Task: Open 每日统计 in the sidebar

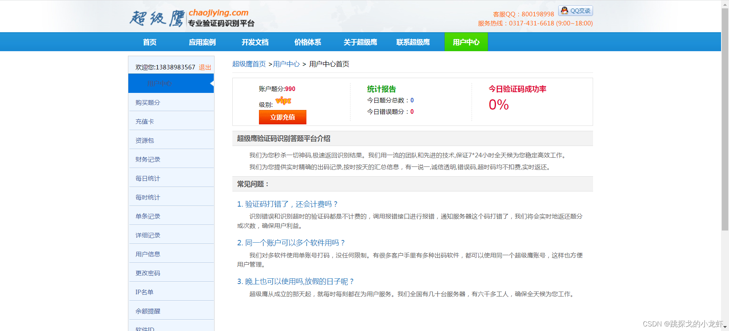Action: (x=171, y=178)
